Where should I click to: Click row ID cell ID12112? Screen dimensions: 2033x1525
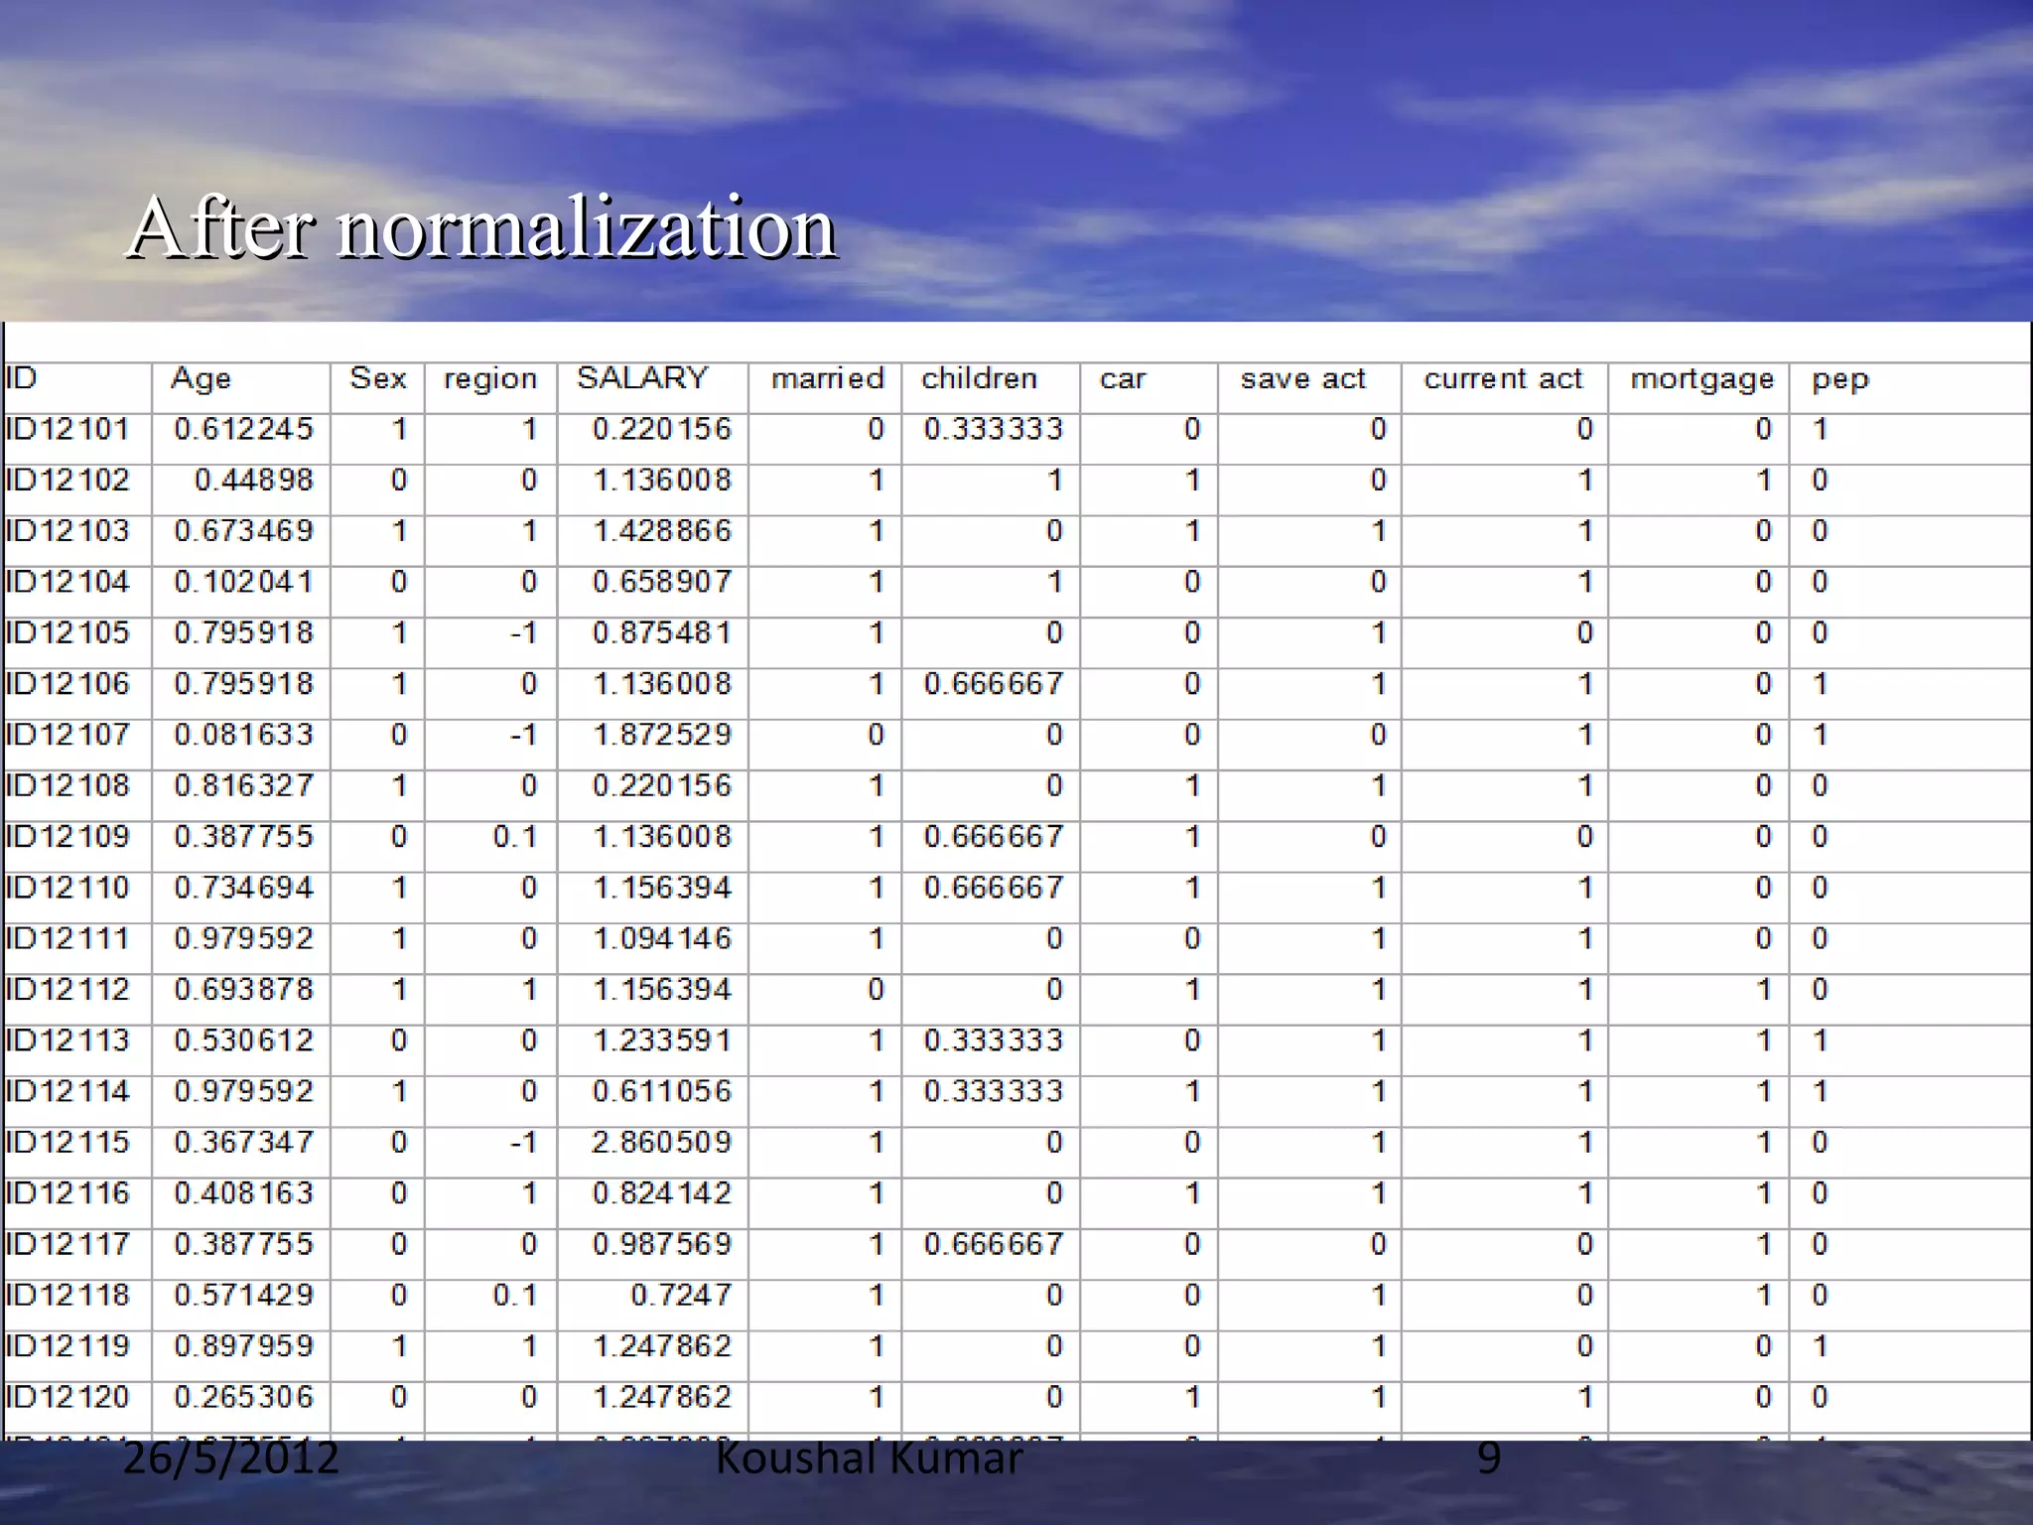pyautogui.click(x=68, y=990)
